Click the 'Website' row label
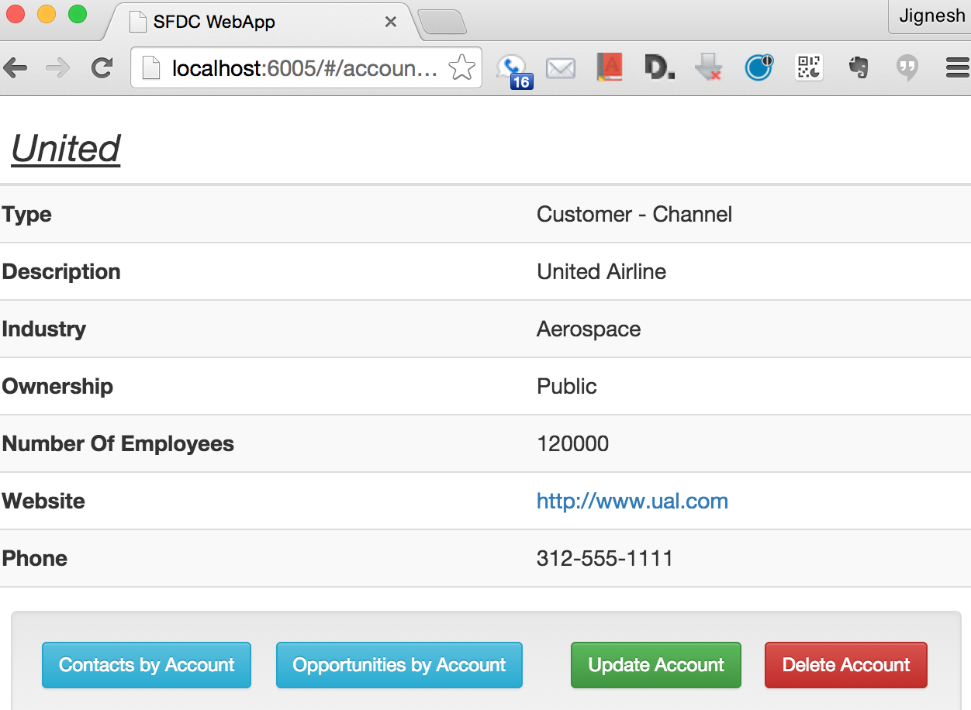Image resolution: width=971 pixels, height=710 pixels. coord(43,501)
